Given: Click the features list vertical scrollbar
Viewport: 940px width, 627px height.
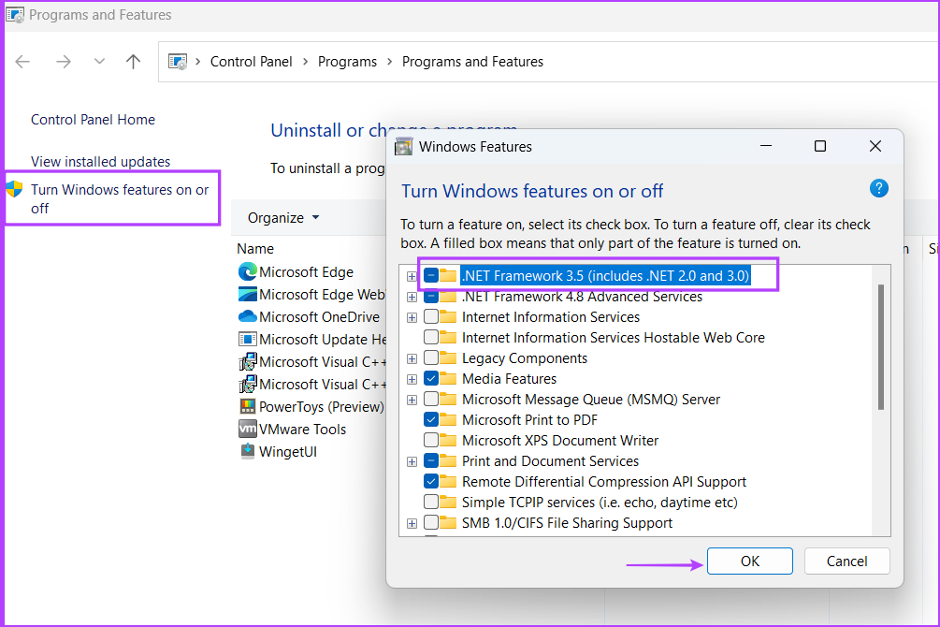Looking at the screenshot, I should tap(881, 347).
